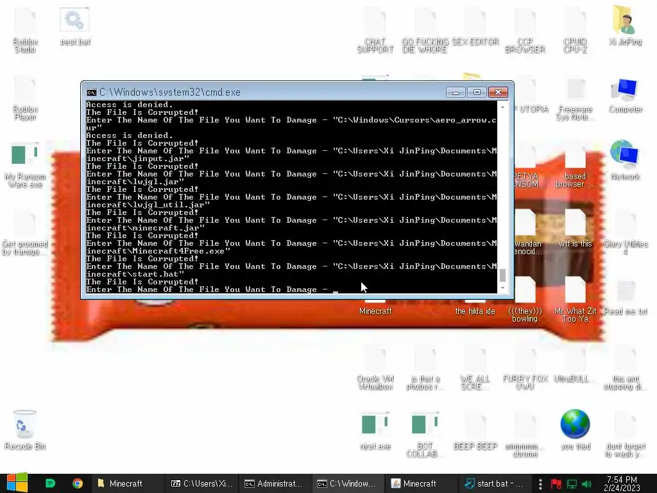The height and width of the screenshot is (493, 657).
Task: Open the Roblox Studio desktop icon
Action: coord(25,30)
